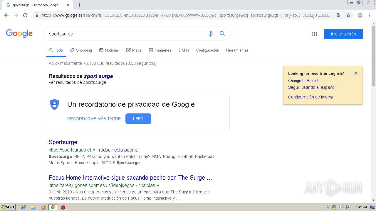Click Iniciar sesión button
This screenshot has height=211, width=376.
[x=343, y=34]
